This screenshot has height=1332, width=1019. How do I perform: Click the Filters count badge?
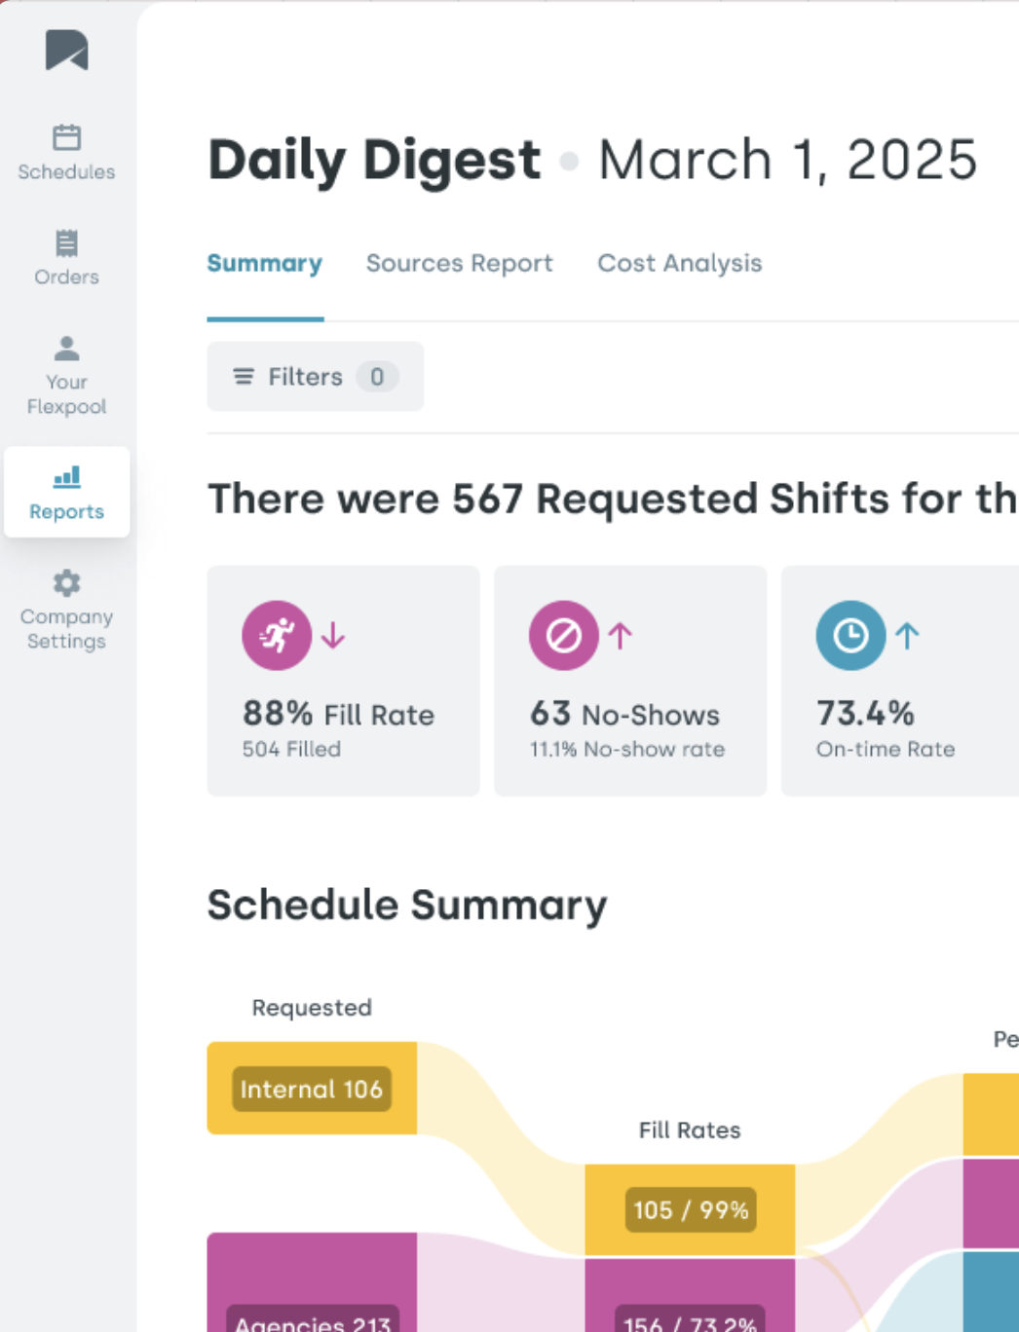pos(376,377)
